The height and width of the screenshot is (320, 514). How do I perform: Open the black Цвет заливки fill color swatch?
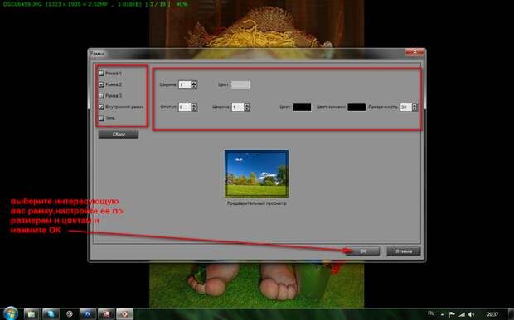click(356, 107)
